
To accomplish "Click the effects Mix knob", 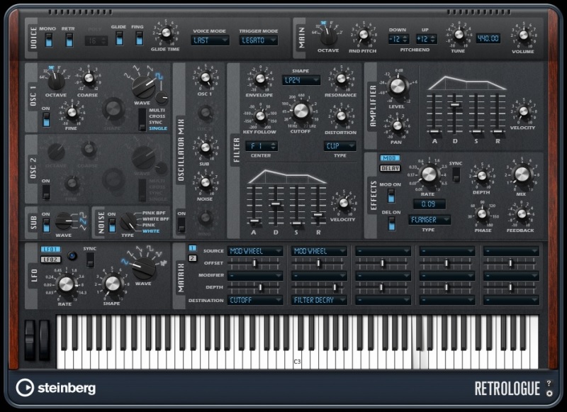I will coord(522,174).
